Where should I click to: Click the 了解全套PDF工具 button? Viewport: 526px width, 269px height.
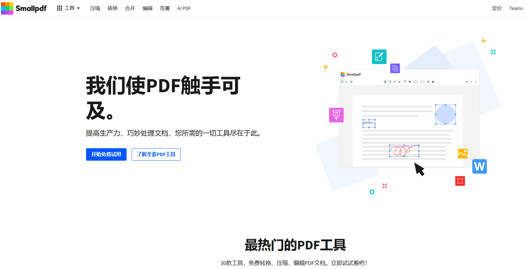click(156, 154)
